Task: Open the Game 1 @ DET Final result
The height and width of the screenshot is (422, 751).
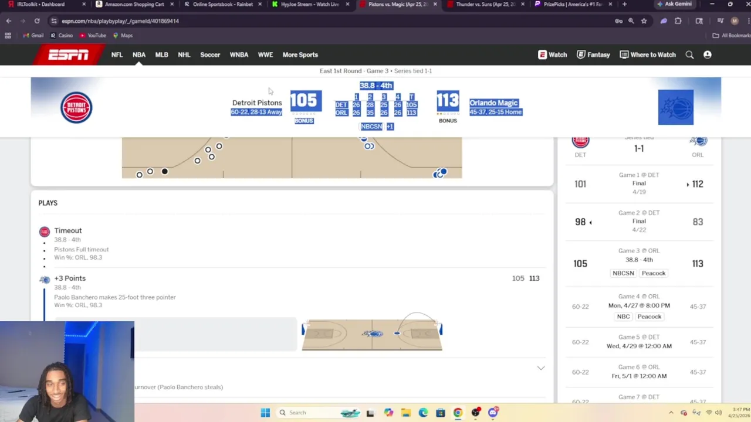Action: tap(639, 183)
